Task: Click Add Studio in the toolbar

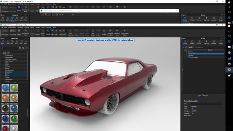Action: click(93, 32)
